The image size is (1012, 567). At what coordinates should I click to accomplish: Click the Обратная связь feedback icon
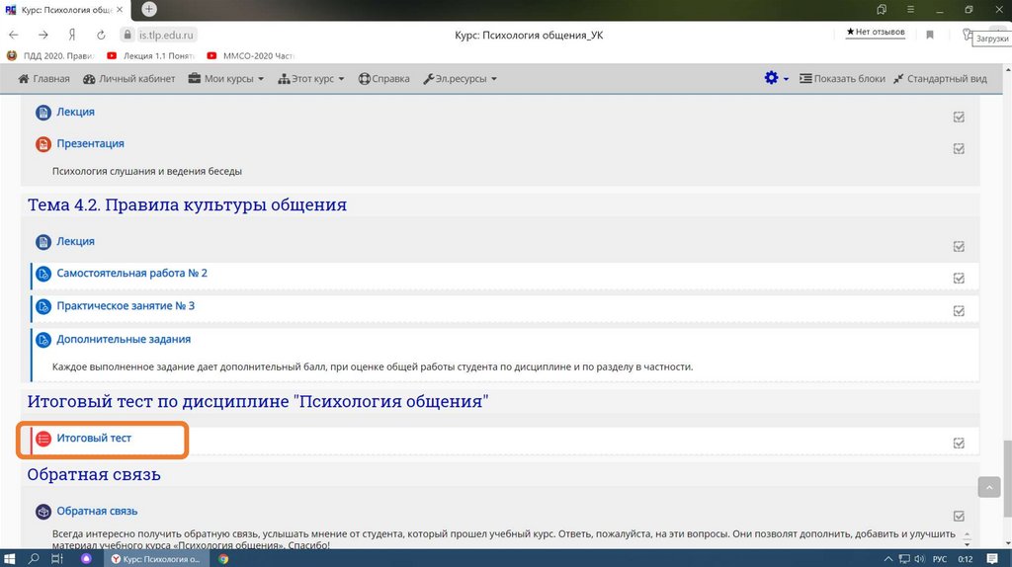pyautogui.click(x=43, y=512)
